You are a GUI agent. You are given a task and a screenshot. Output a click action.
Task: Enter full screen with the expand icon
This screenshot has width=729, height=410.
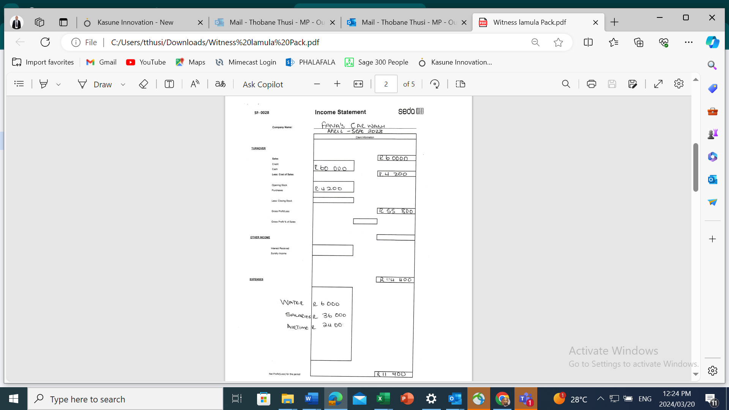[x=658, y=84]
